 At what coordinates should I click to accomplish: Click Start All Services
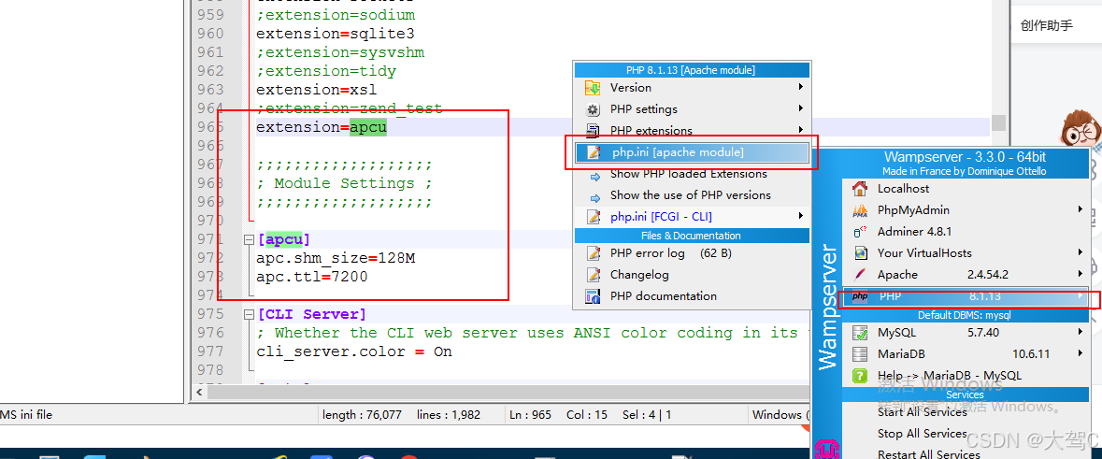922,412
